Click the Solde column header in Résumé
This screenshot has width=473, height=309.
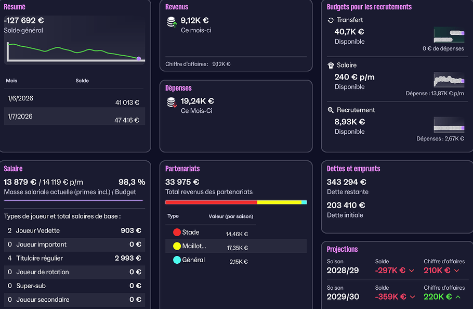pos(82,81)
